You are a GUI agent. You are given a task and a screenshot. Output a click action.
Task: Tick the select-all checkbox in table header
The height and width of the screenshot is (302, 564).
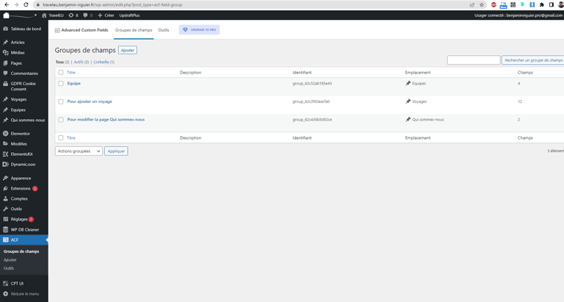[61, 73]
